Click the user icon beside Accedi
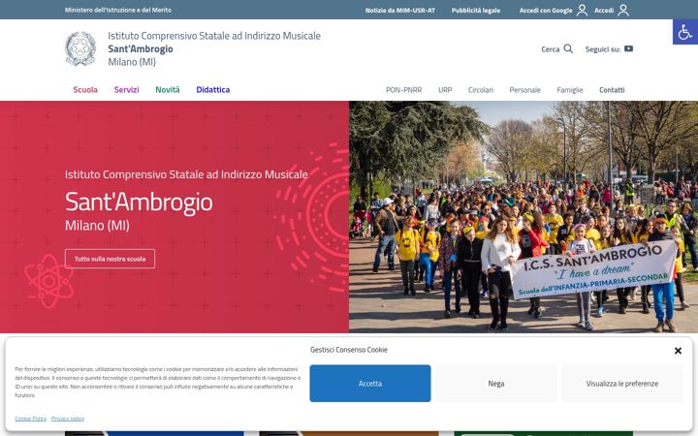This screenshot has width=698, height=436. click(x=623, y=10)
